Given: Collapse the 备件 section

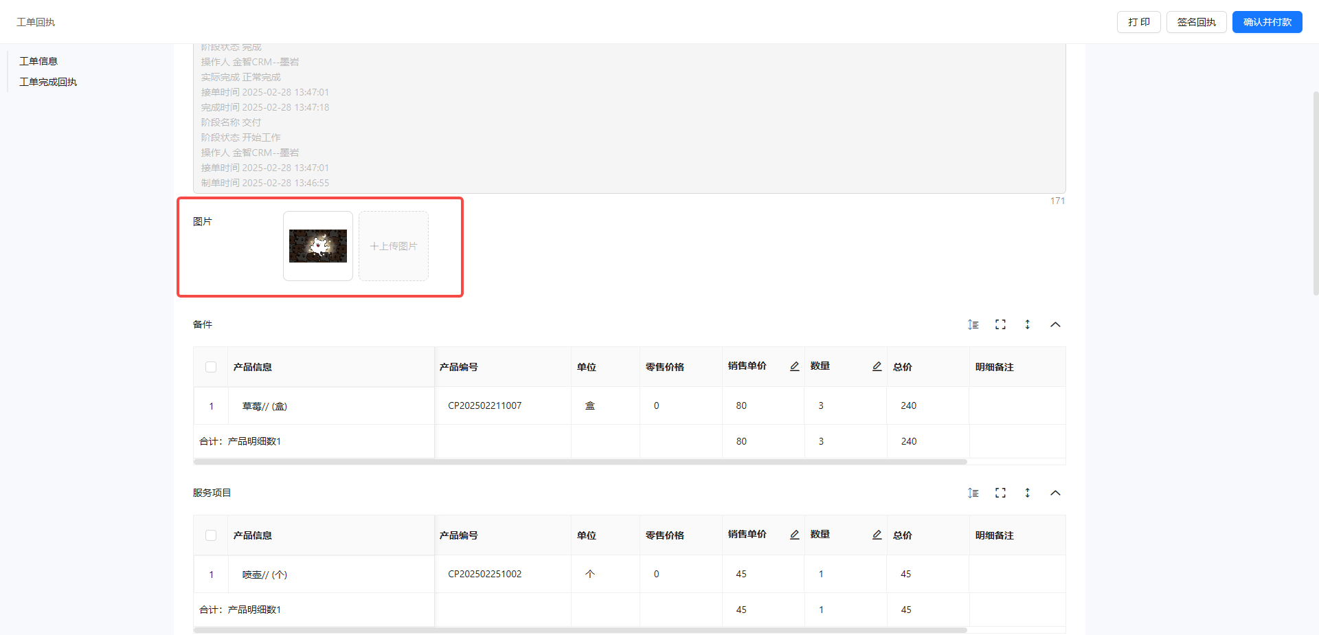Looking at the screenshot, I should [x=1055, y=324].
